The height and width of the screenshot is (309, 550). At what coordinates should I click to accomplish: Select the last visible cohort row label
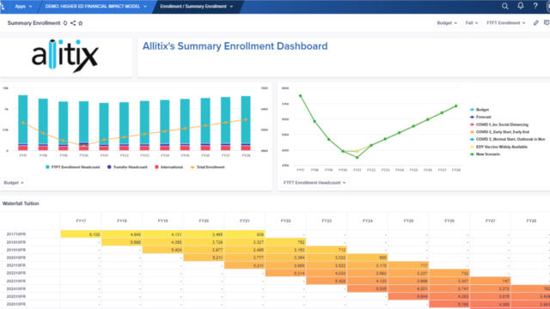point(16,304)
